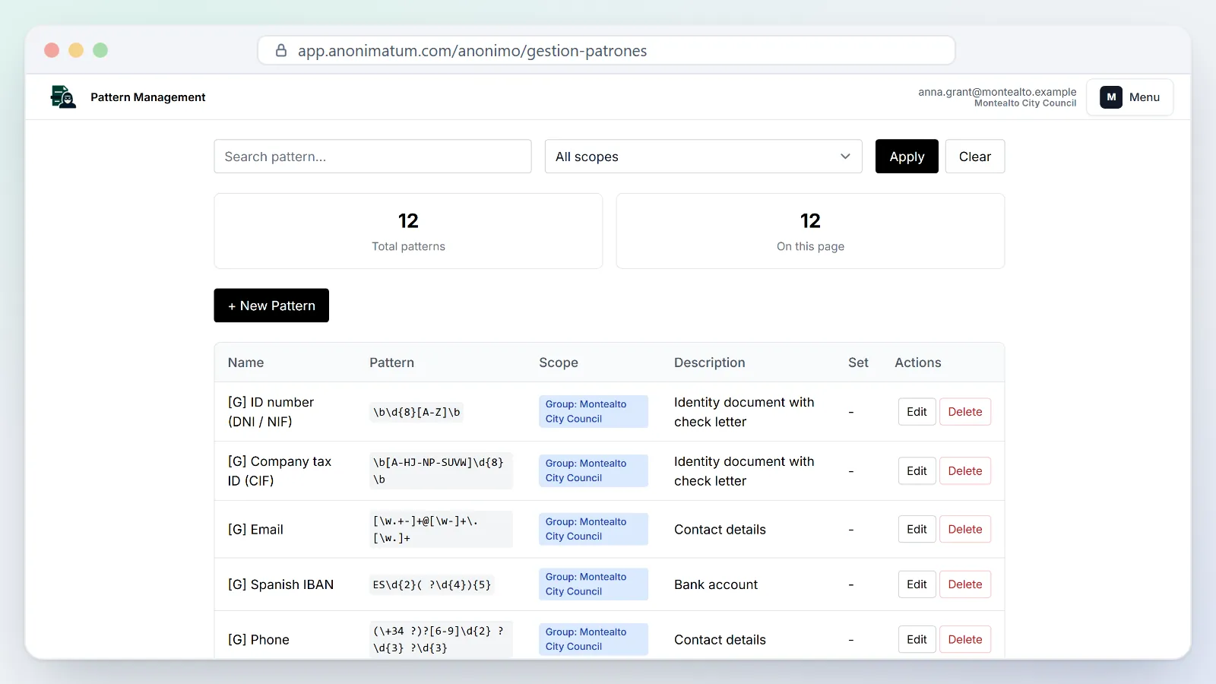The image size is (1216, 684).
Task: Click the Actions column header
Action: (x=917, y=363)
